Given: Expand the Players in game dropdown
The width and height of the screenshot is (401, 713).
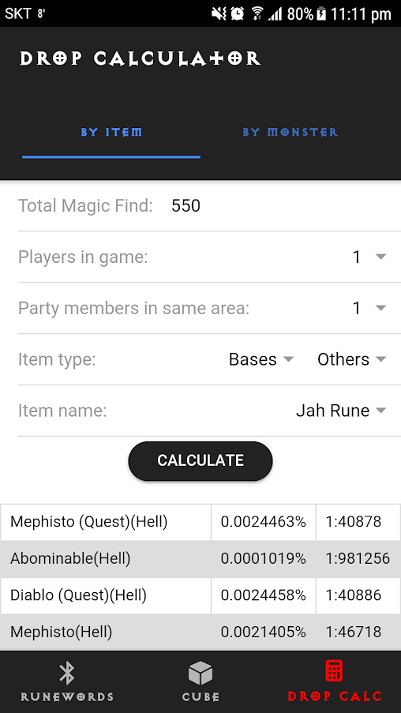Looking at the screenshot, I should click(x=369, y=257).
